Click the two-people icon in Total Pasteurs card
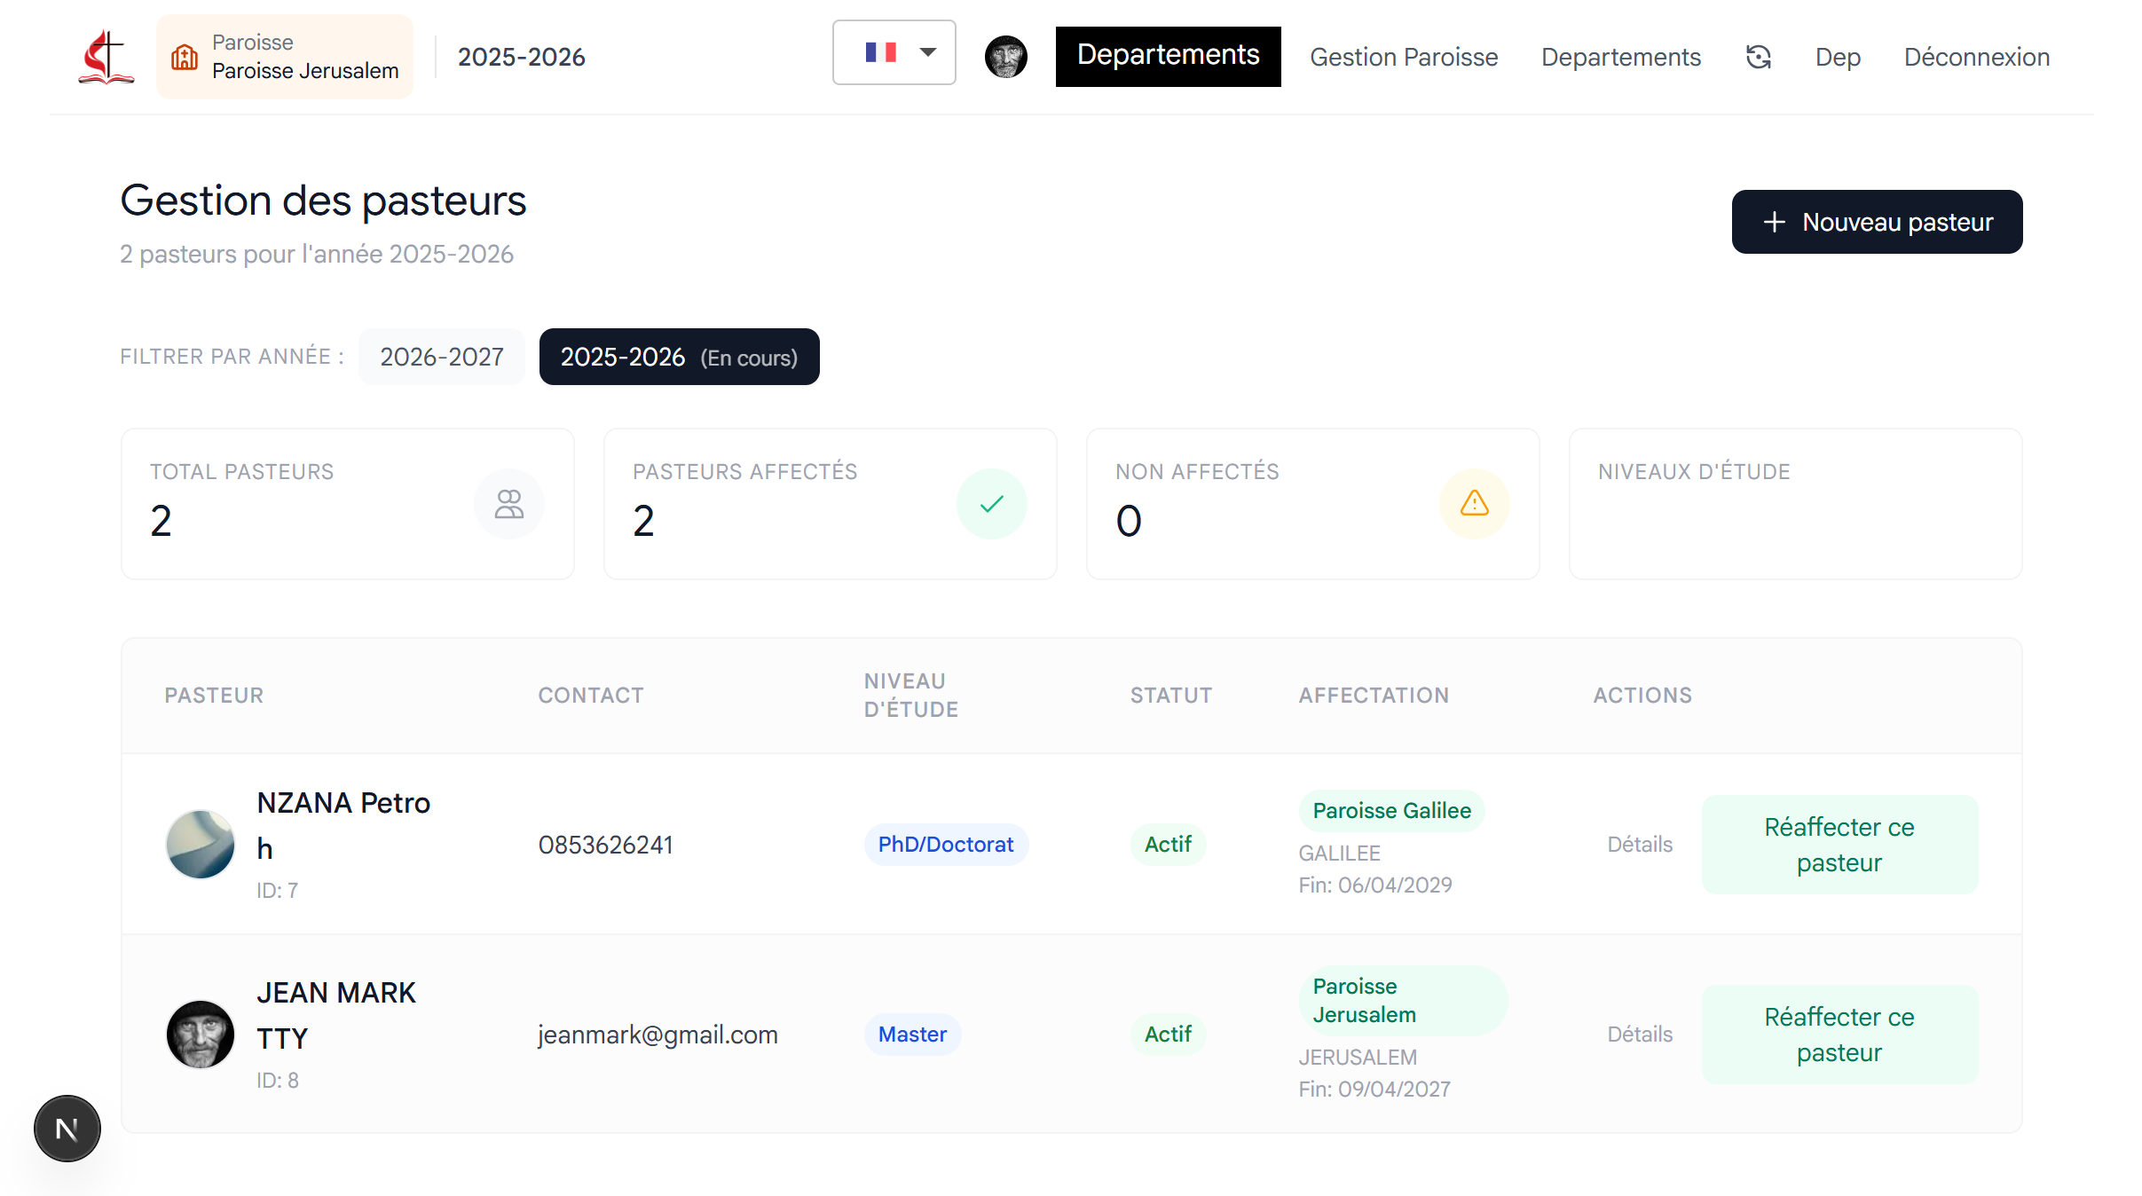 (508, 504)
